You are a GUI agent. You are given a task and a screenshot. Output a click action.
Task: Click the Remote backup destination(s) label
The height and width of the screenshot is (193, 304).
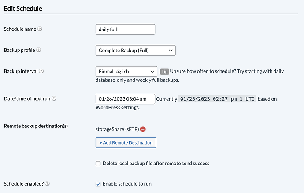click(36, 126)
